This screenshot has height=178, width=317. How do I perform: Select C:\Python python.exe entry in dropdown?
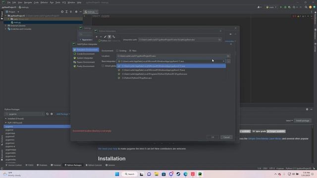171,78
